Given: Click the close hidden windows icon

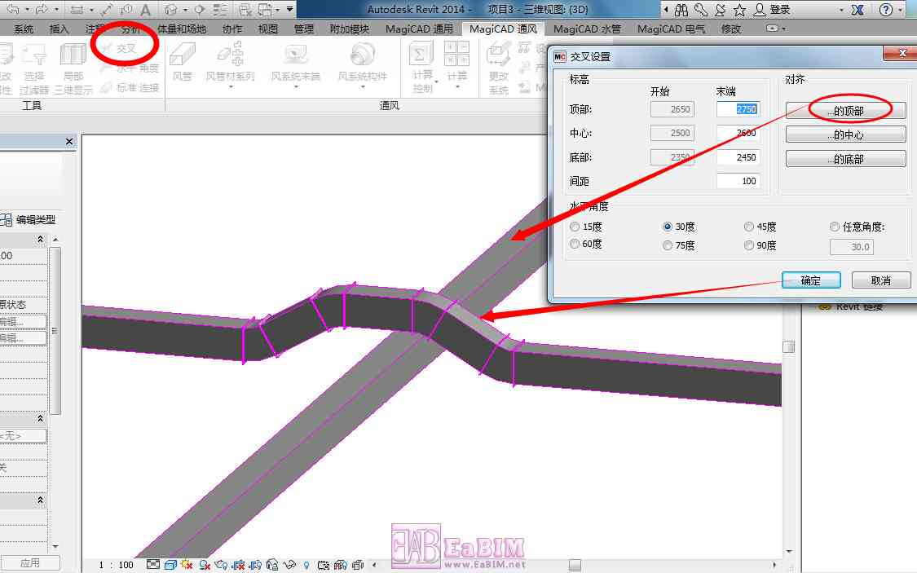Looking at the screenshot, I should 246,9.
